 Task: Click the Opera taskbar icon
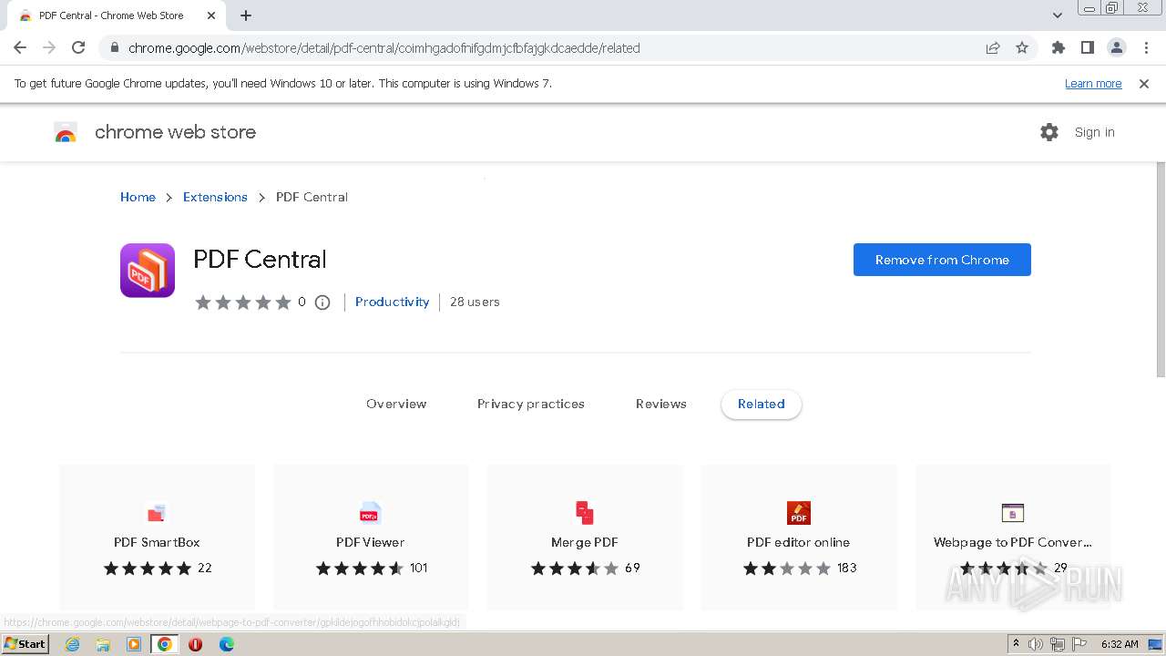195,644
